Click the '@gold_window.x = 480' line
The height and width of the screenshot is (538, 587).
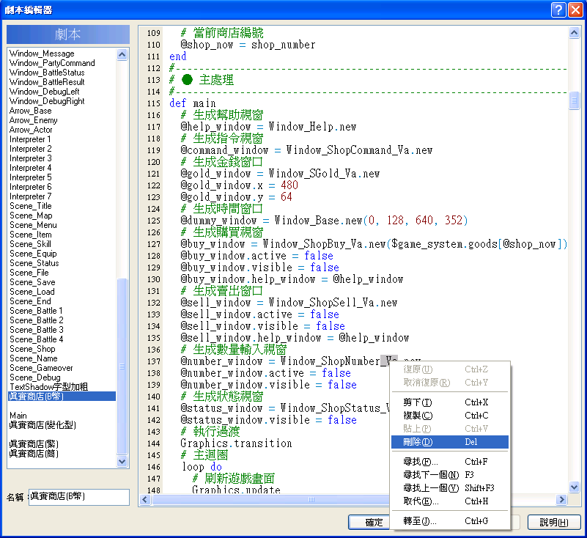point(239,185)
